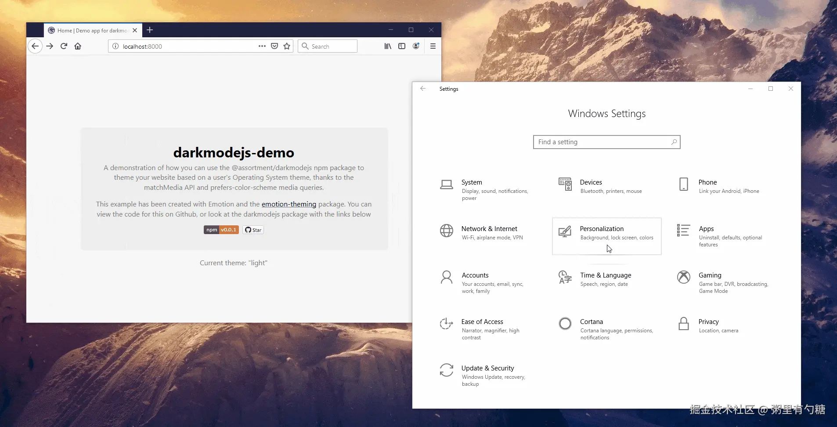
Task: Show site information icon in address bar
Action: point(115,46)
